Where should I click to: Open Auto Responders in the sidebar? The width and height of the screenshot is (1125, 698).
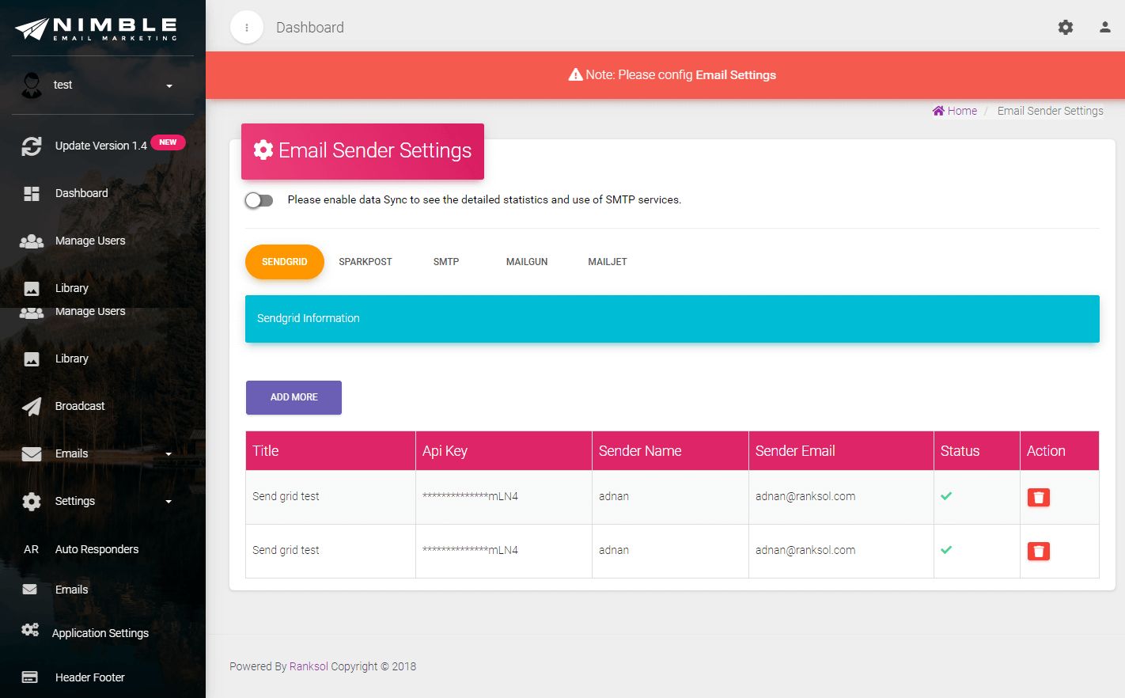coord(97,549)
